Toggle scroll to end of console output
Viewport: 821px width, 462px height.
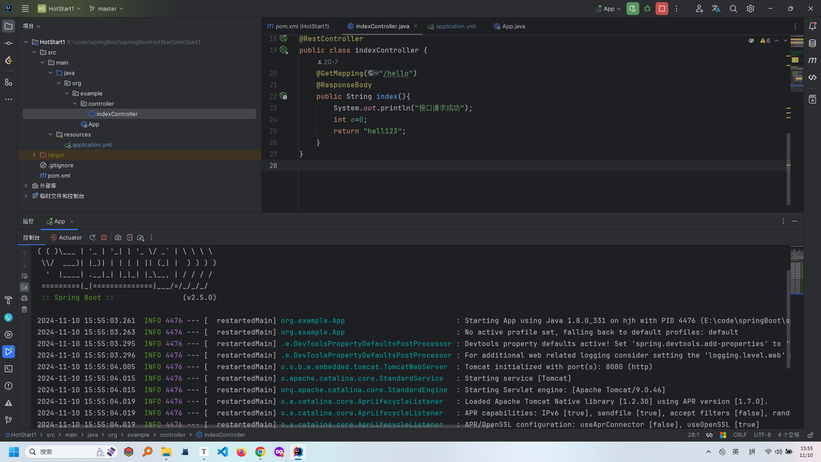click(24, 287)
